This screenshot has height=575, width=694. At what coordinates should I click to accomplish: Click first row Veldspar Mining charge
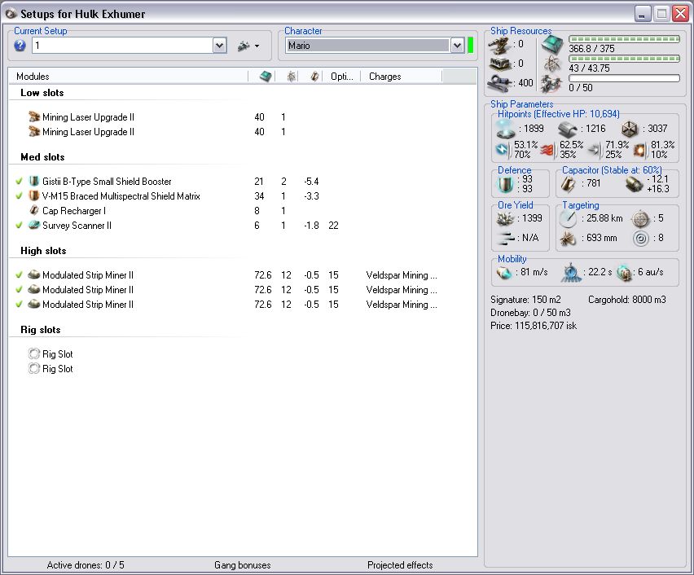(x=402, y=275)
